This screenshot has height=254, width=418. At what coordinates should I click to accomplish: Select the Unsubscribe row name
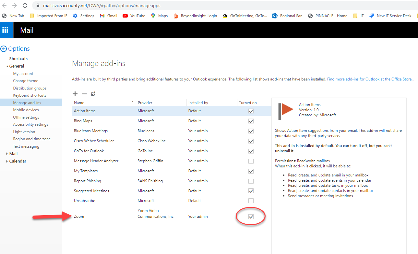point(84,201)
